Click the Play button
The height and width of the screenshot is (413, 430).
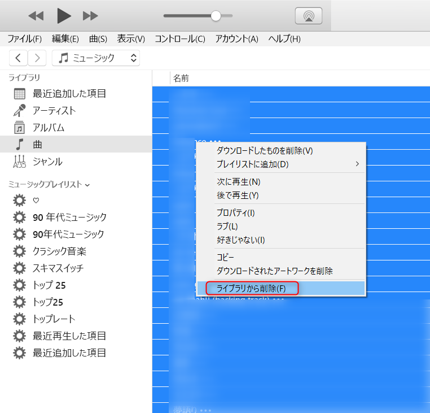(64, 16)
